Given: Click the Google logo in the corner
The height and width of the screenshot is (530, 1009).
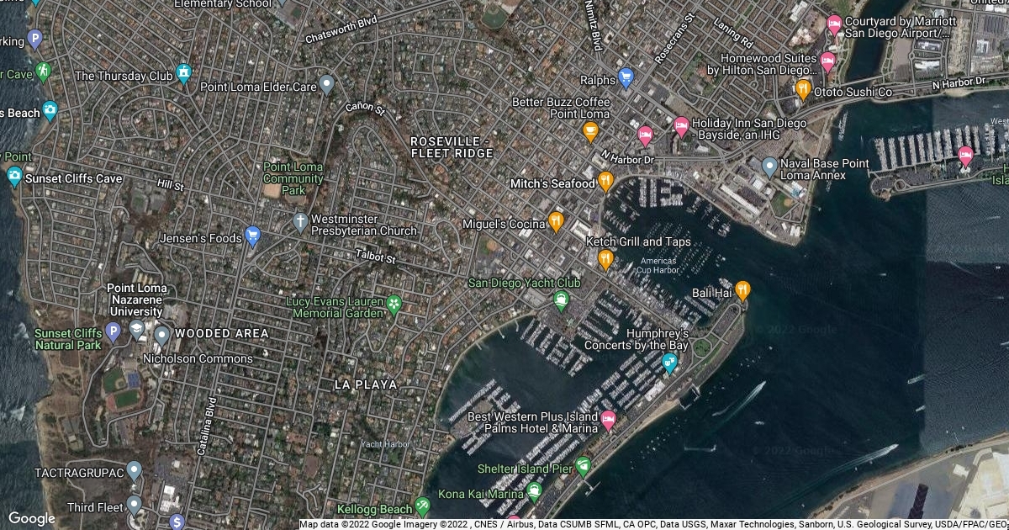Looking at the screenshot, I should (x=32, y=518).
